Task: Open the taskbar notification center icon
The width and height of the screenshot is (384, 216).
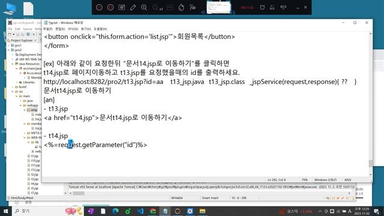Action: click(376, 211)
